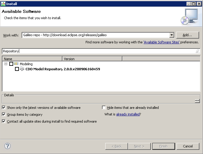Screen dimensions: 203x154
Task: Click the CDO Model Repository feature icon
Action: click(22, 69)
